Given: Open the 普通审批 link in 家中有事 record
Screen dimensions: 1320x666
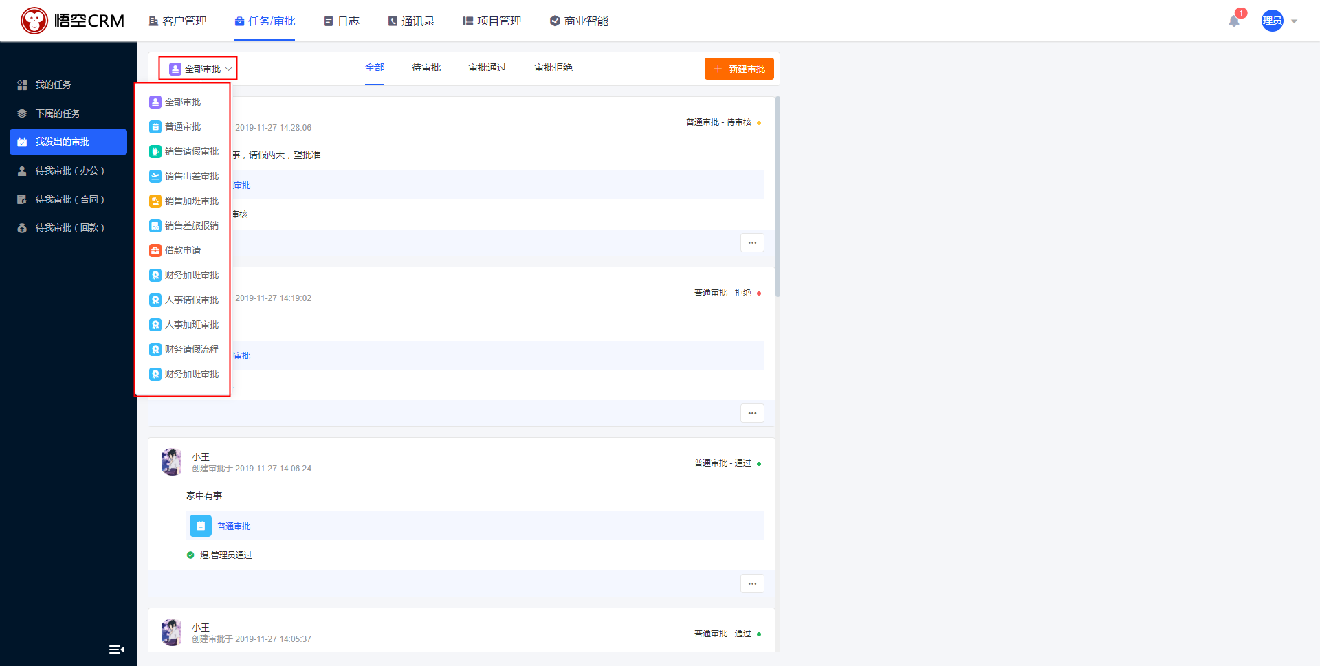Looking at the screenshot, I should point(234,526).
